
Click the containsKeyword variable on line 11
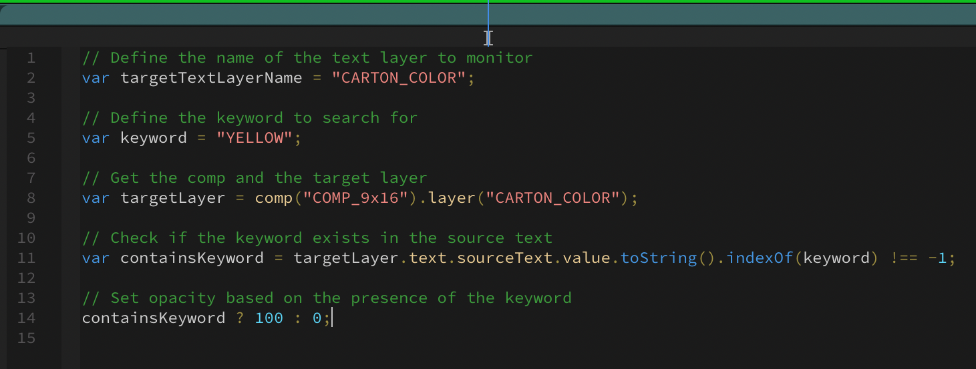(192, 258)
